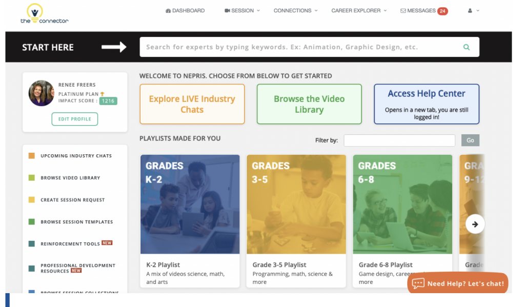
Task: Expand the Career Explorer dropdown chevron
Action: (x=385, y=11)
